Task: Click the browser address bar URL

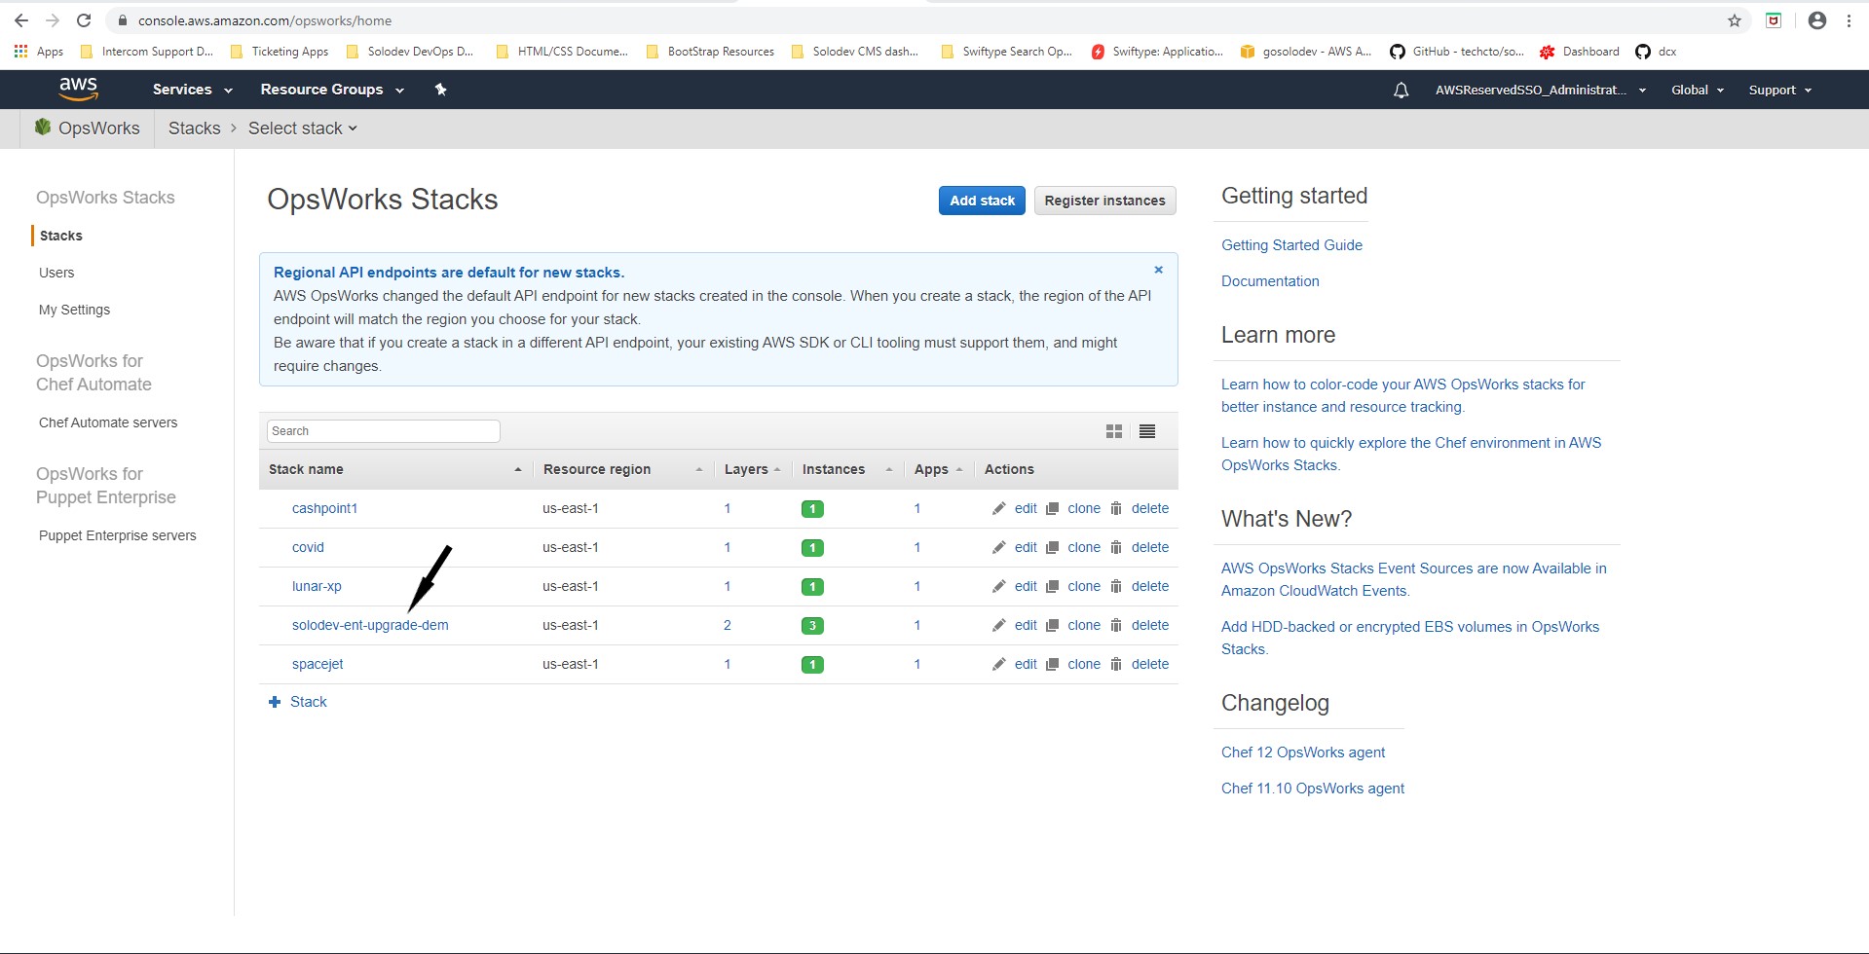Action: (x=265, y=20)
